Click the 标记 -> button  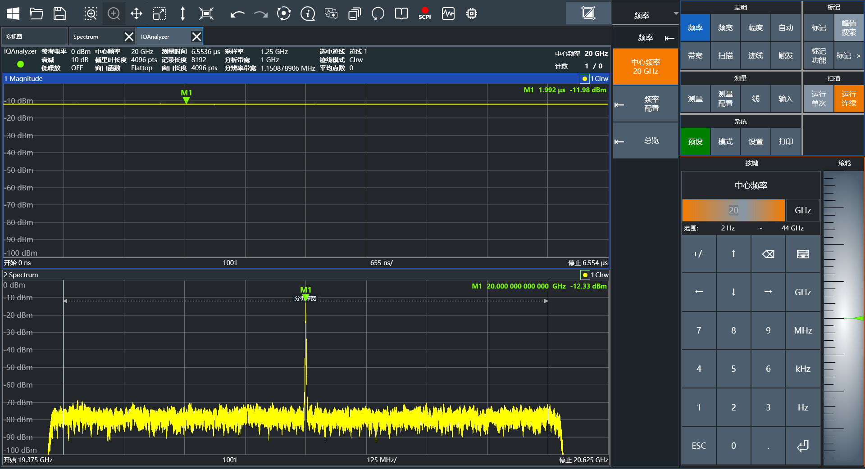[x=849, y=55]
